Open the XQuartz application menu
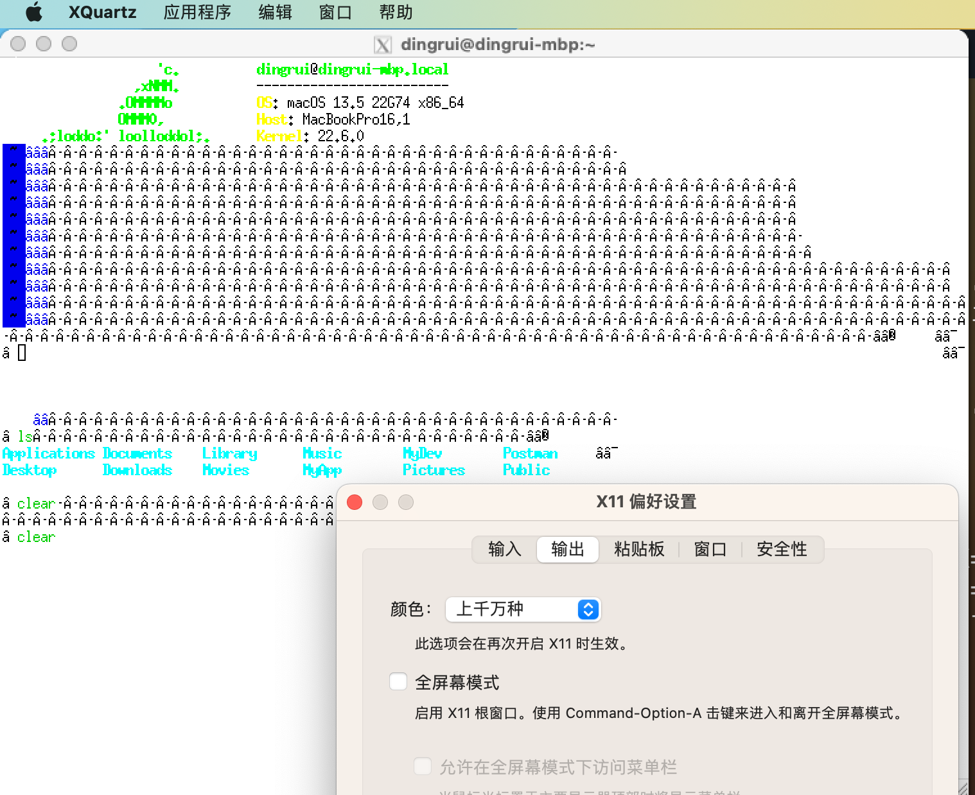Image resolution: width=975 pixels, height=795 pixels. 102,12
